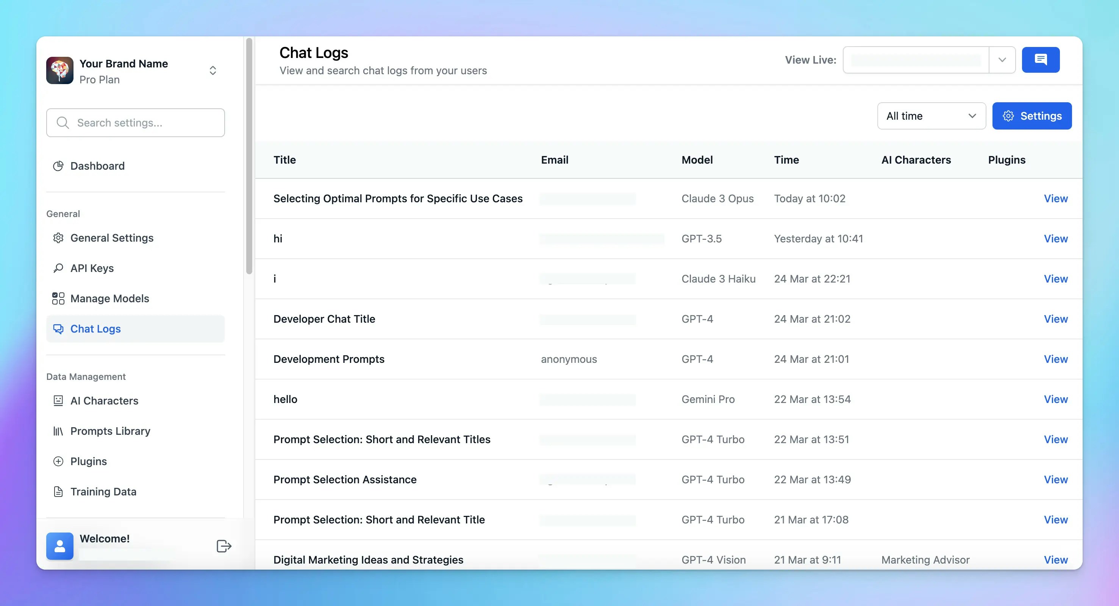Image resolution: width=1119 pixels, height=606 pixels.
Task: Click the gear icon in Settings button
Action: 1008,116
